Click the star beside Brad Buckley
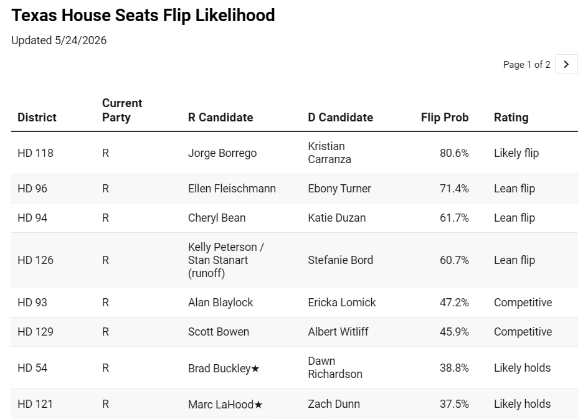The image size is (588, 419). [255, 369]
